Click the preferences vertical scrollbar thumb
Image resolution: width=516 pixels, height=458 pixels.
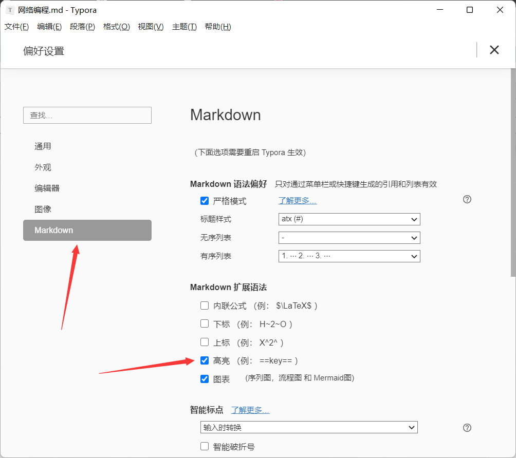[513, 173]
